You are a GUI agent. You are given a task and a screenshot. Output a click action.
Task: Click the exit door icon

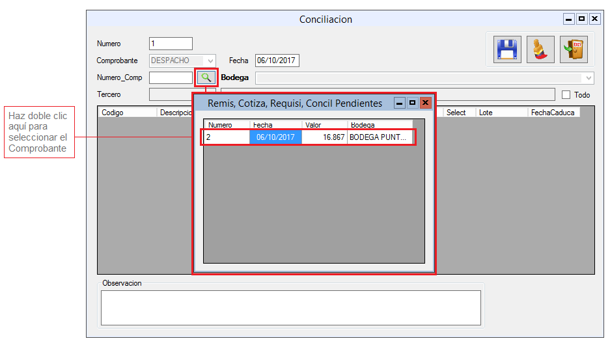[574, 49]
